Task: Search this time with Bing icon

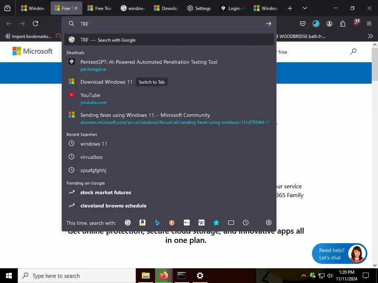Action: 157,223
